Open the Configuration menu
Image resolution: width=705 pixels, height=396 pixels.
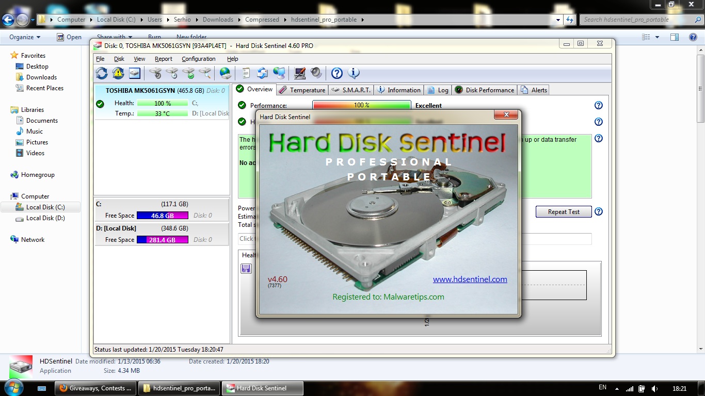[x=199, y=59]
